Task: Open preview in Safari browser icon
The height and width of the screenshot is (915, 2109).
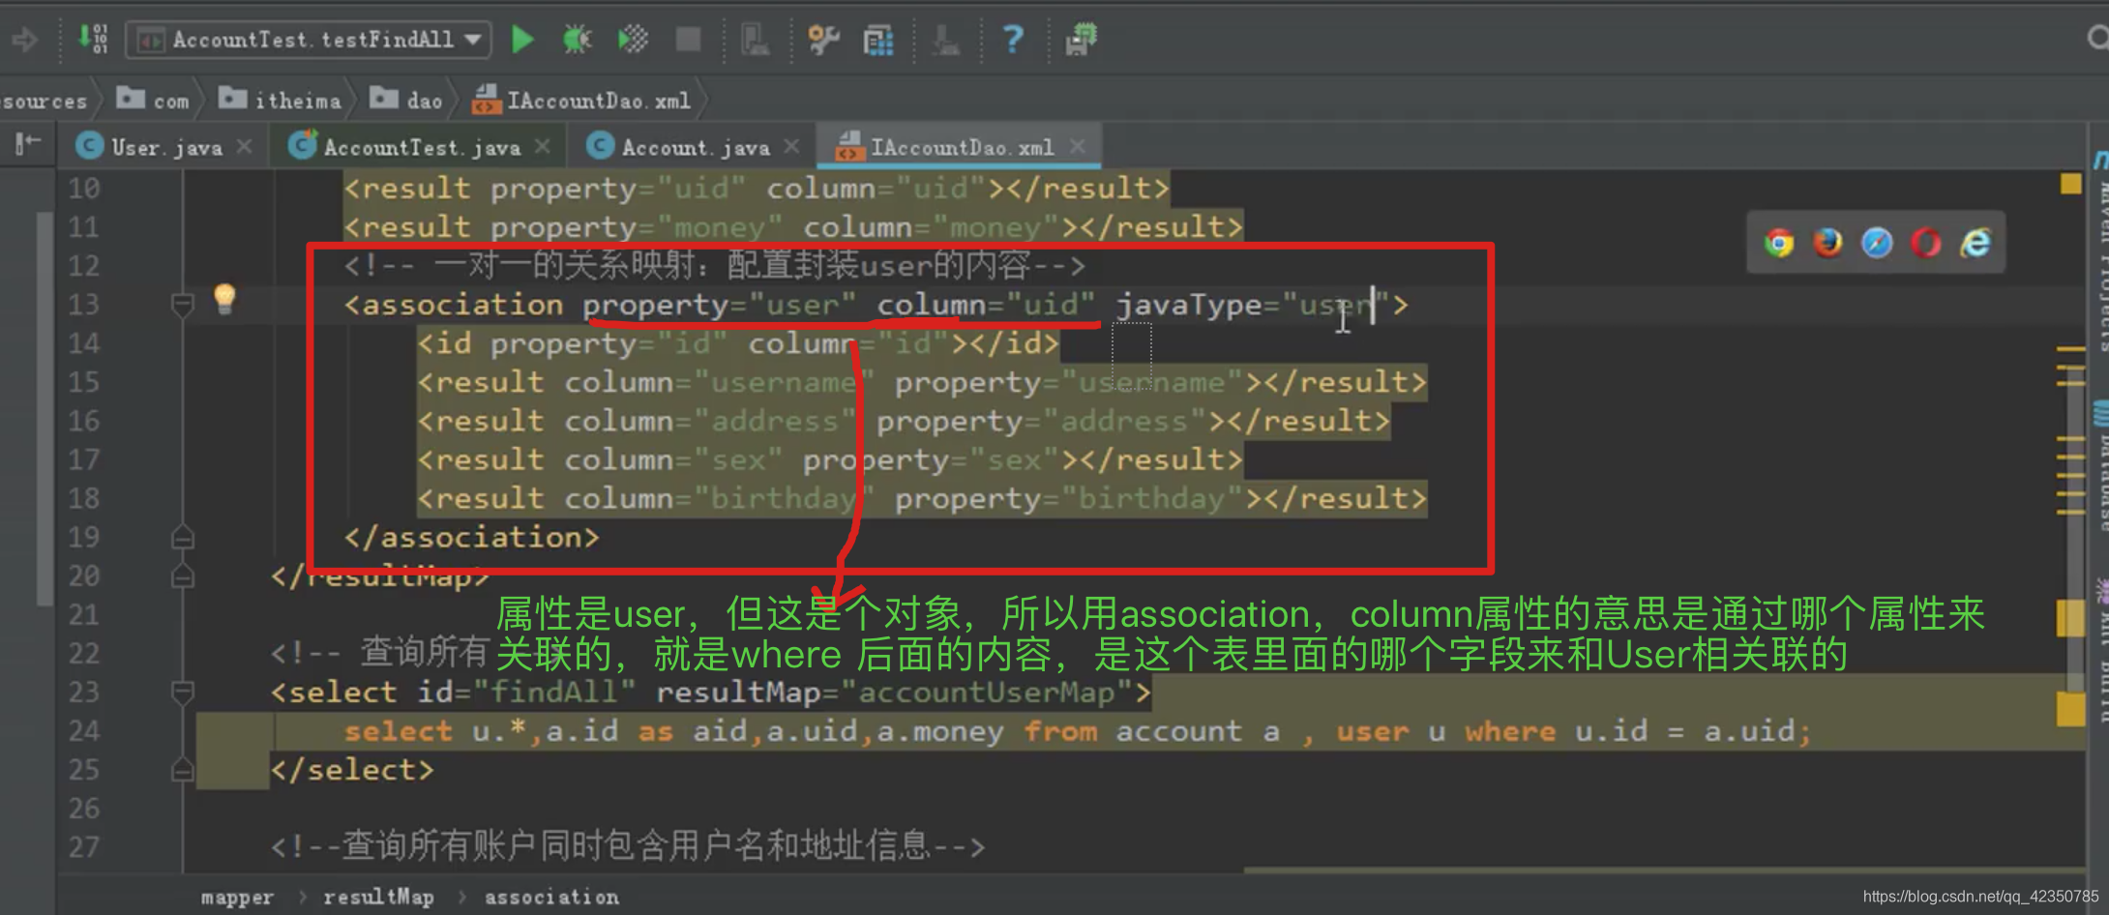Action: coord(1877,243)
